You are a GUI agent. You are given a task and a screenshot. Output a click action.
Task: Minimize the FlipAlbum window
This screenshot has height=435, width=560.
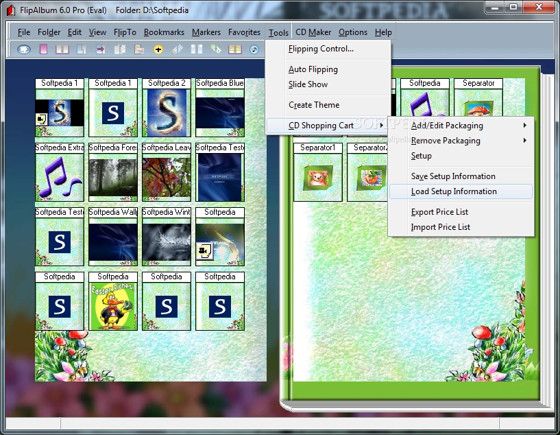(495, 8)
